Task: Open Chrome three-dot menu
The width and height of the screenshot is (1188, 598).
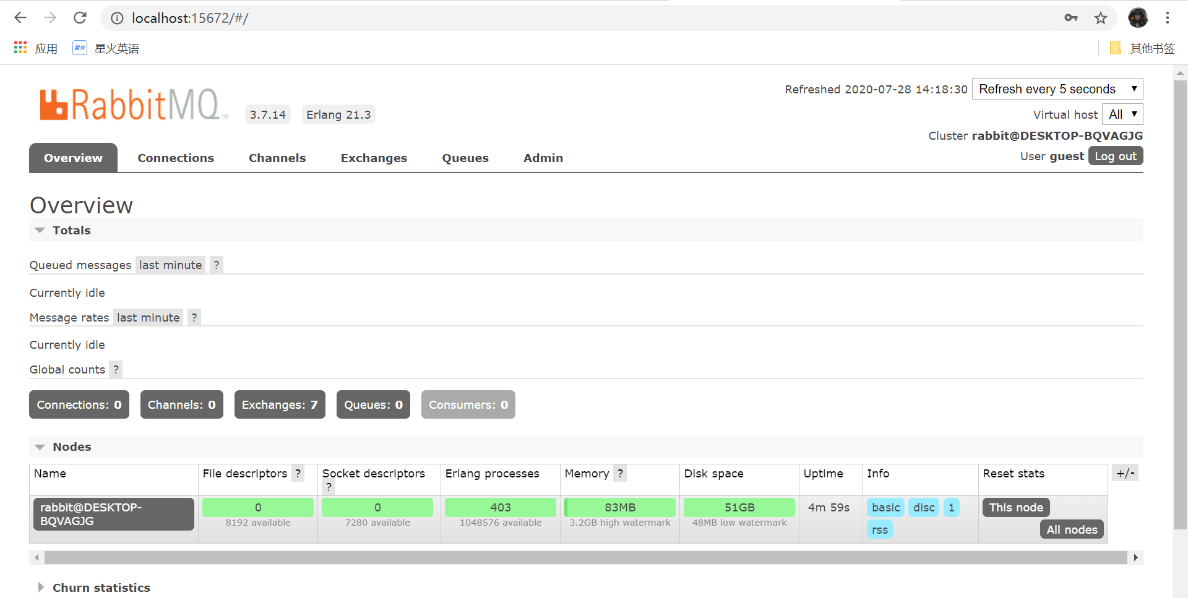Action: click(x=1168, y=18)
